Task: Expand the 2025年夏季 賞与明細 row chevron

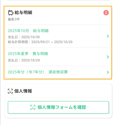Action: [x=108, y=57]
